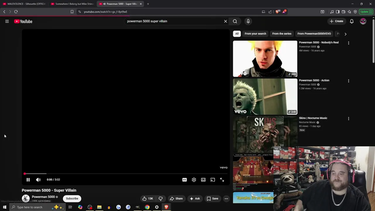Open the notifications bell
Image resolution: width=375 pixels, height=211 pixels.
(x=352, y=21)
